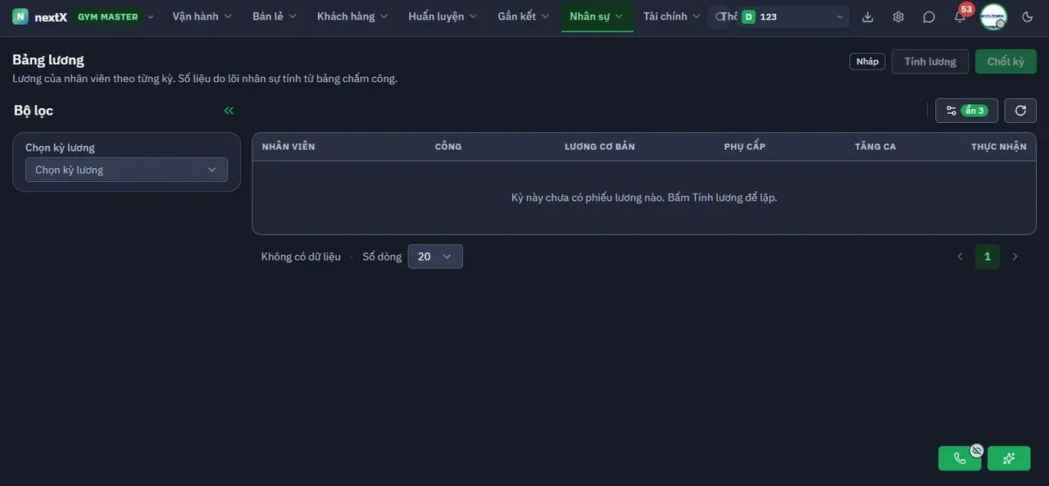1049x486 pixels.
Task: Open the user avatar profile menu
Action: [993, 16]
